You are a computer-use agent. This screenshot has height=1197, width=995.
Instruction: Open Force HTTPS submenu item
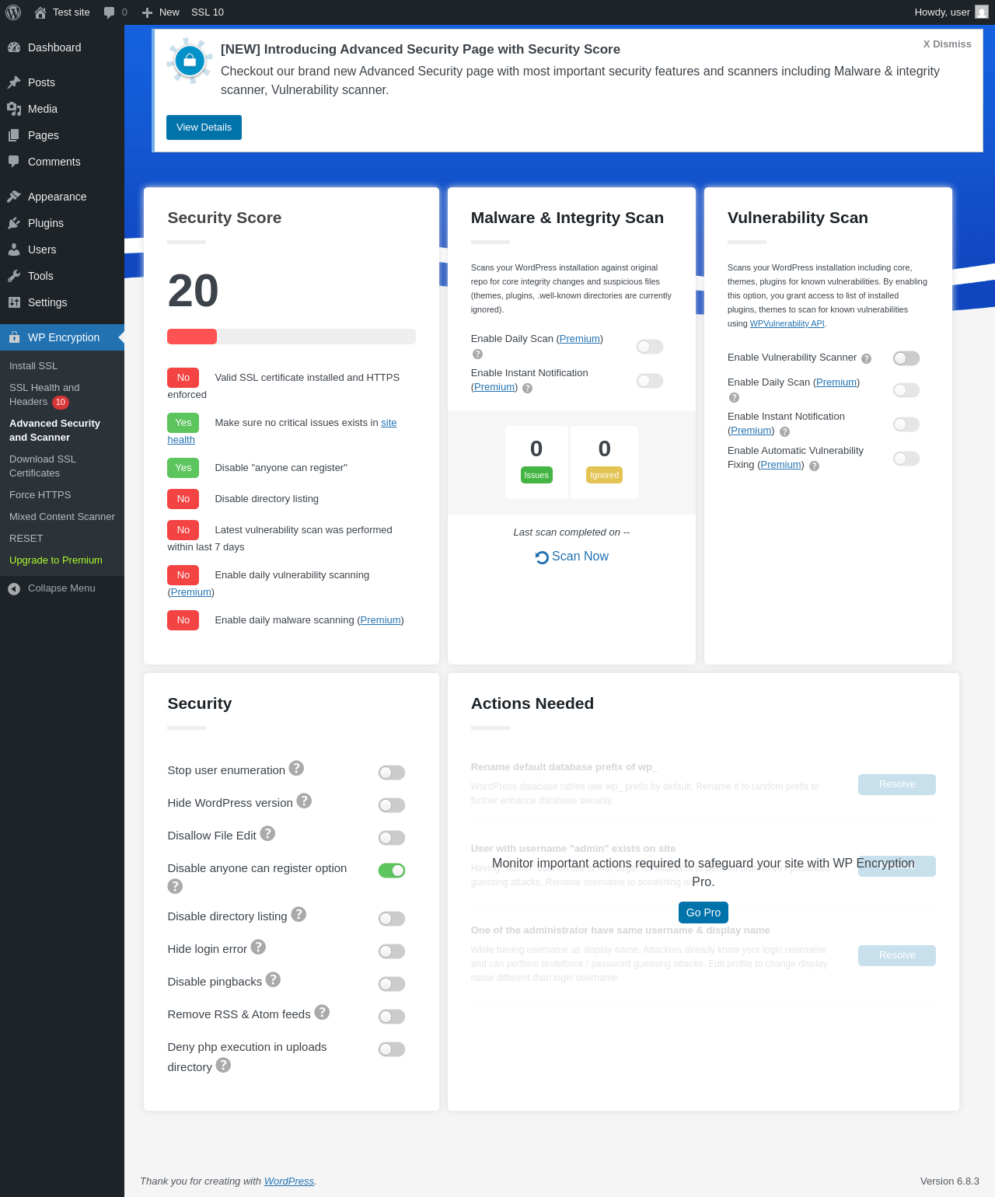pyautogui.click(x=40, y=495)
